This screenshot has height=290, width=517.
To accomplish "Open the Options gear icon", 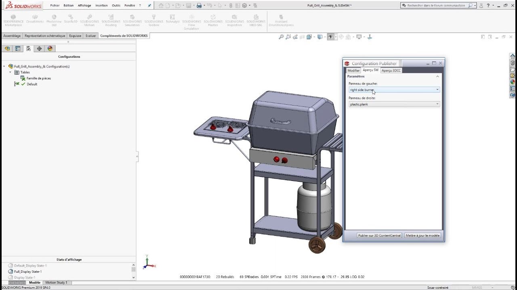I will click(x=244, y=6).
